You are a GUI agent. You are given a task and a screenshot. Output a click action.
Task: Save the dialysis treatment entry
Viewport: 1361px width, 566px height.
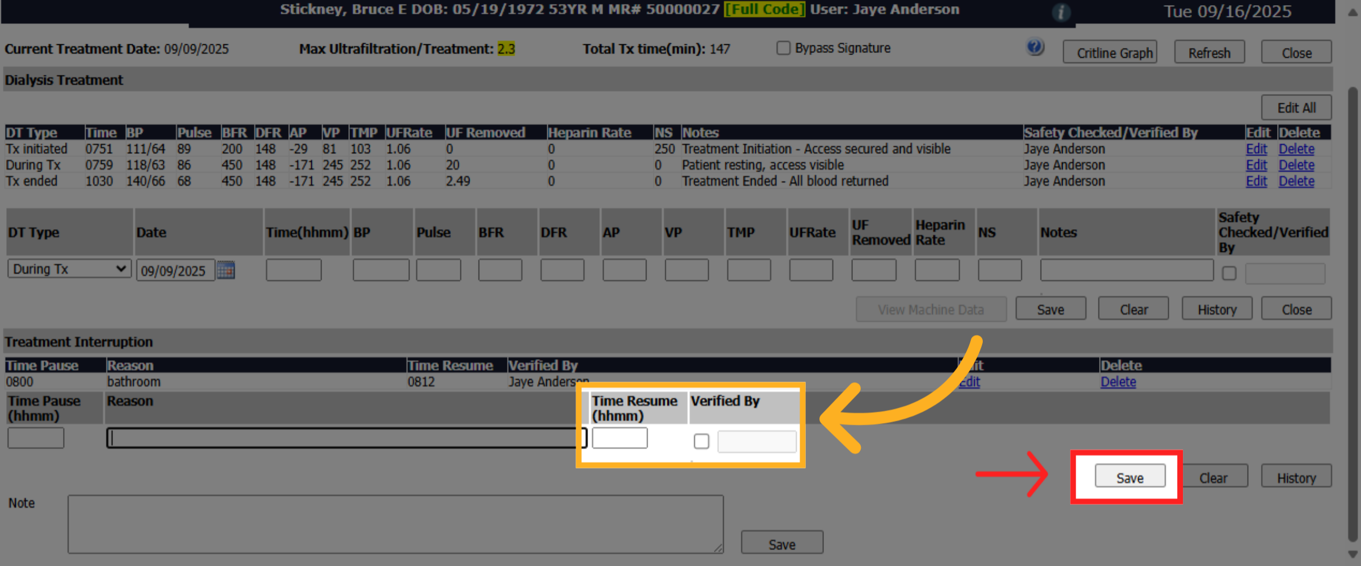(1051, 309)
